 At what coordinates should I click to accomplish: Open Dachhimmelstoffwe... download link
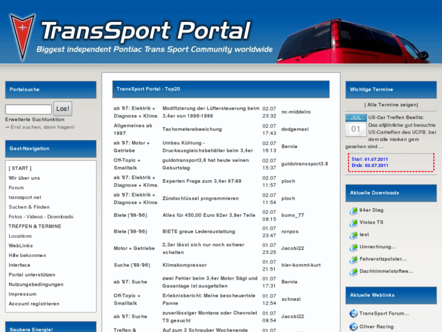(386, 271)
